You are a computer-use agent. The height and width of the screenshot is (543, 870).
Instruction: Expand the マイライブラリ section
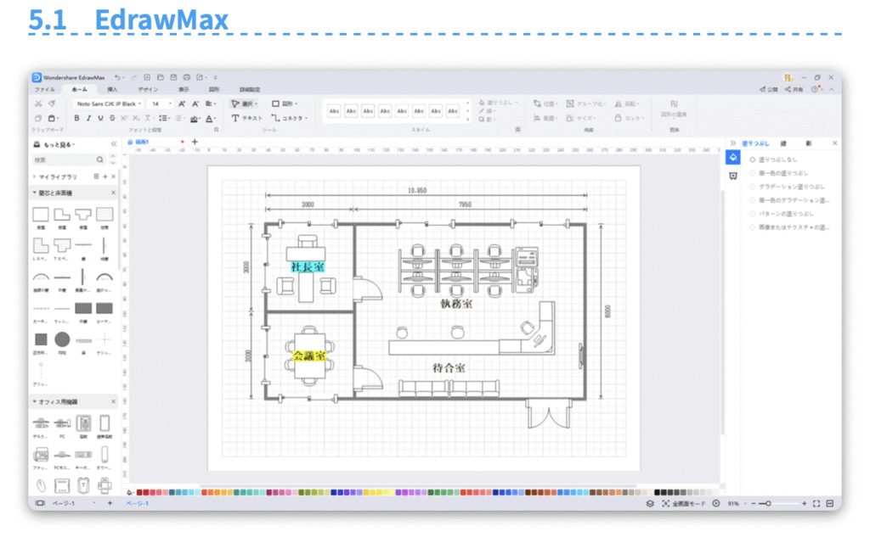(34, 176)
